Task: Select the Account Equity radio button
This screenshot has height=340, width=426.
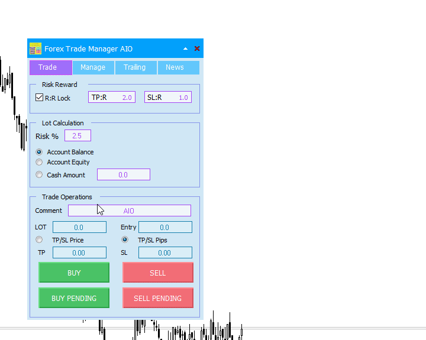Action: tap(39, 162)
